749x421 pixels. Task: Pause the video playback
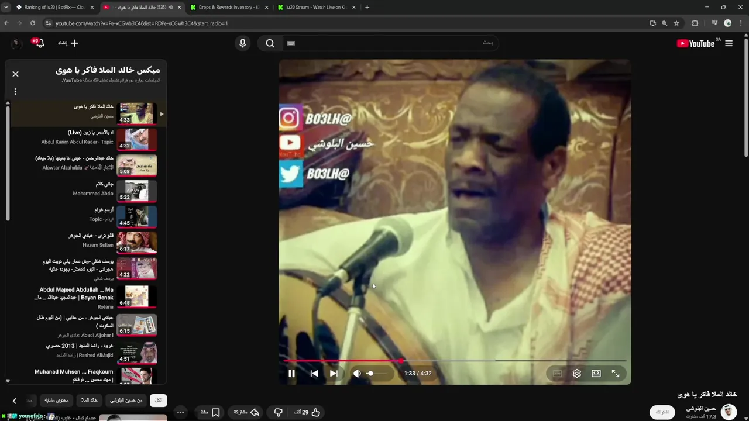(291, 373)
